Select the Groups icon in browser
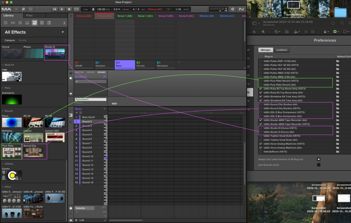This screenshot has width=351, height=223. 13,23
